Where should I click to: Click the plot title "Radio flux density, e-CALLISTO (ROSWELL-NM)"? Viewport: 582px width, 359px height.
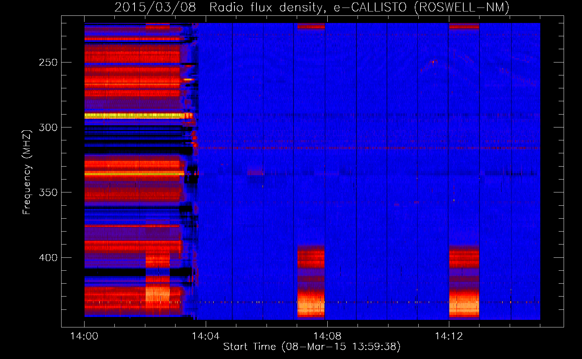pyautogui.click(x=359, y=7)
